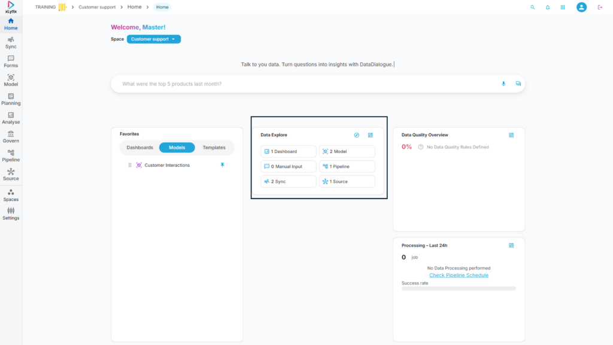Click the 1 Dashboard button
This screenshot has height=345, width=613.
pyautogui.click(x=289, y=151)
